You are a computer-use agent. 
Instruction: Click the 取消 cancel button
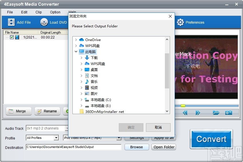[x=158, y=127]
